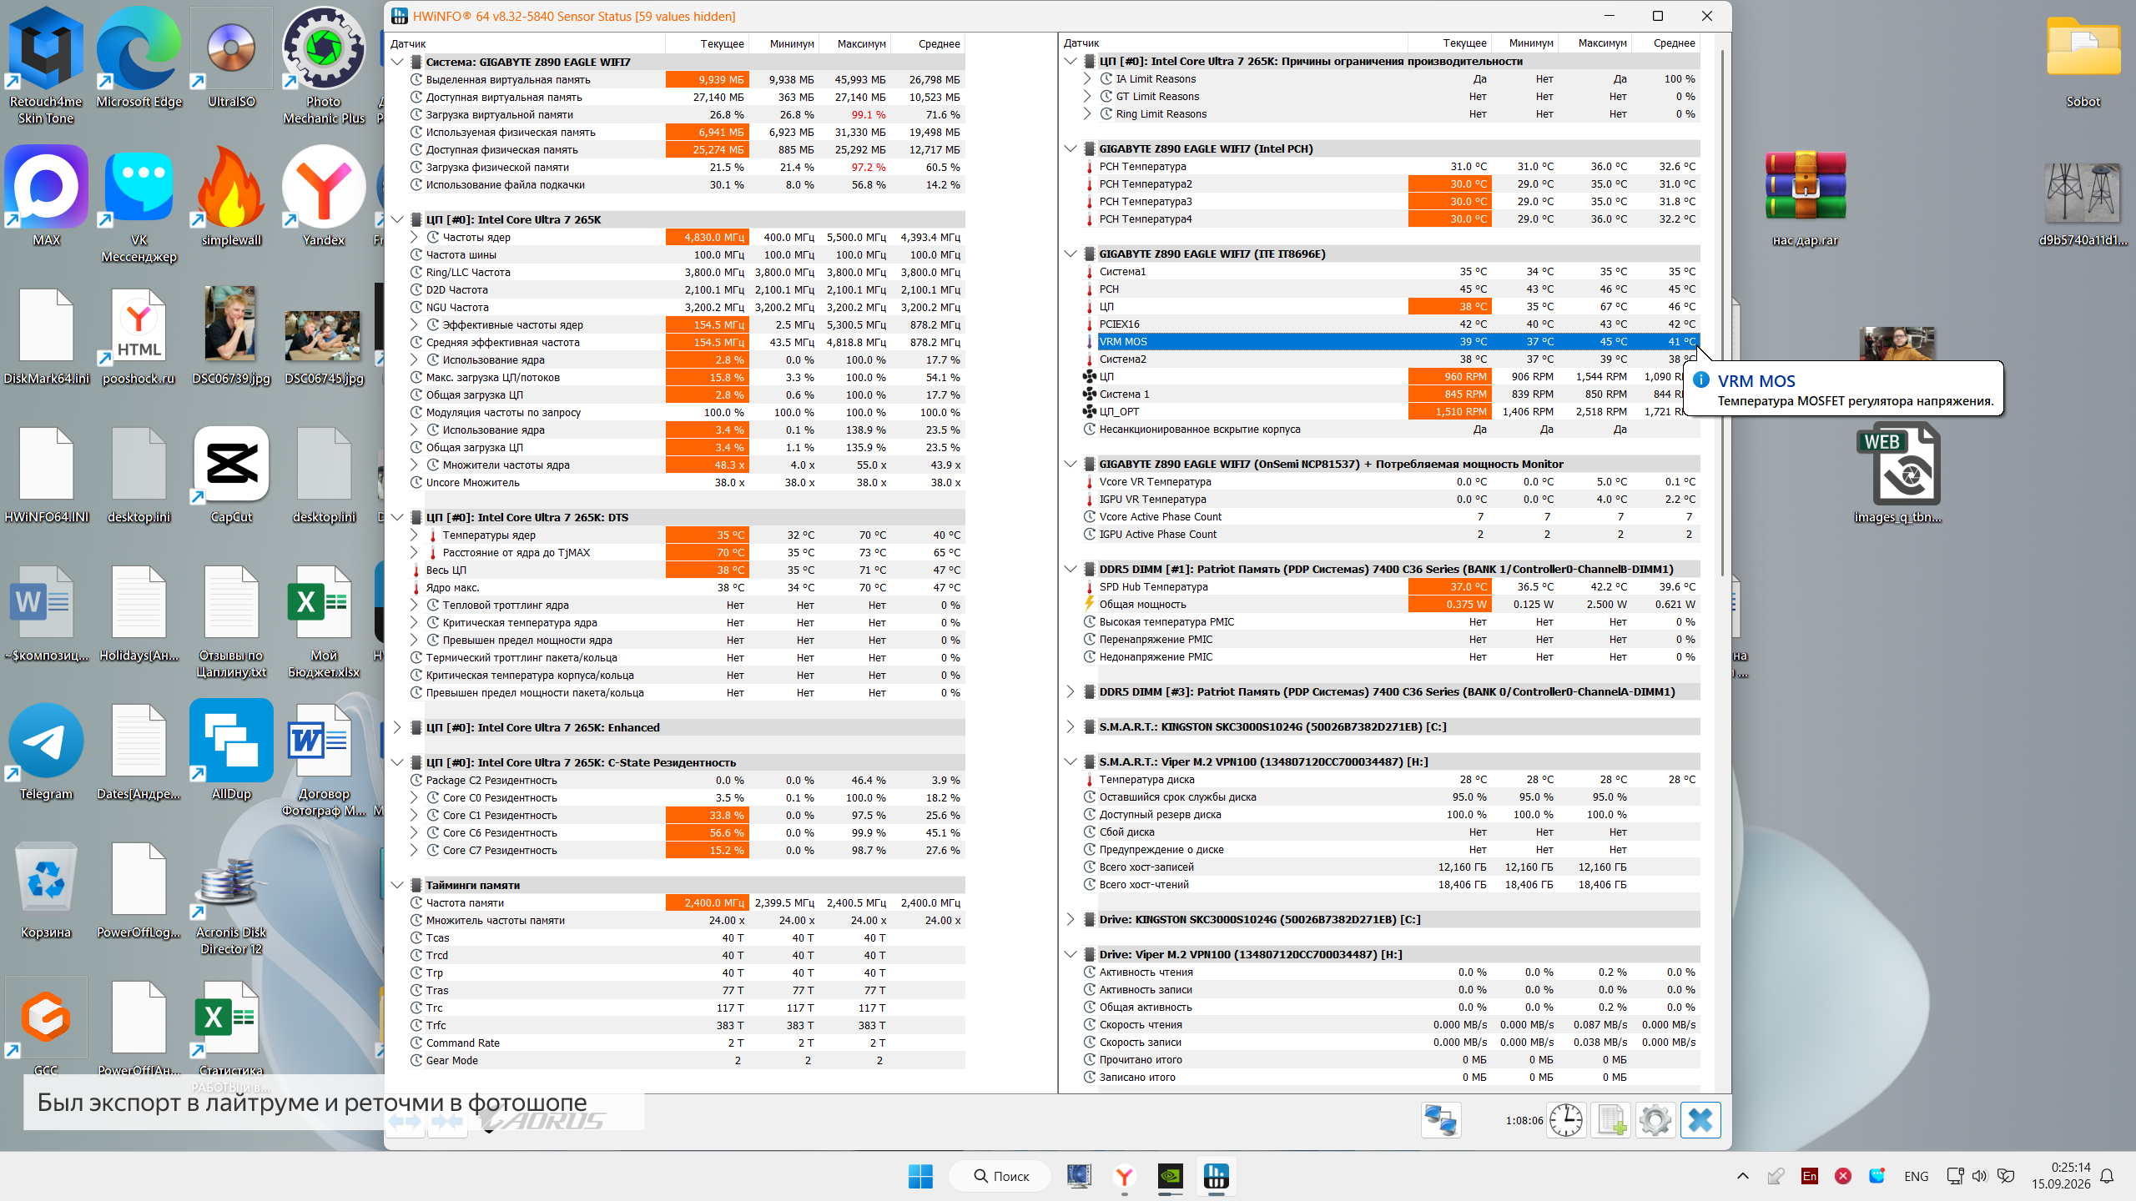
Task: Select Uncore Множитель row
Action: point(687,482)
